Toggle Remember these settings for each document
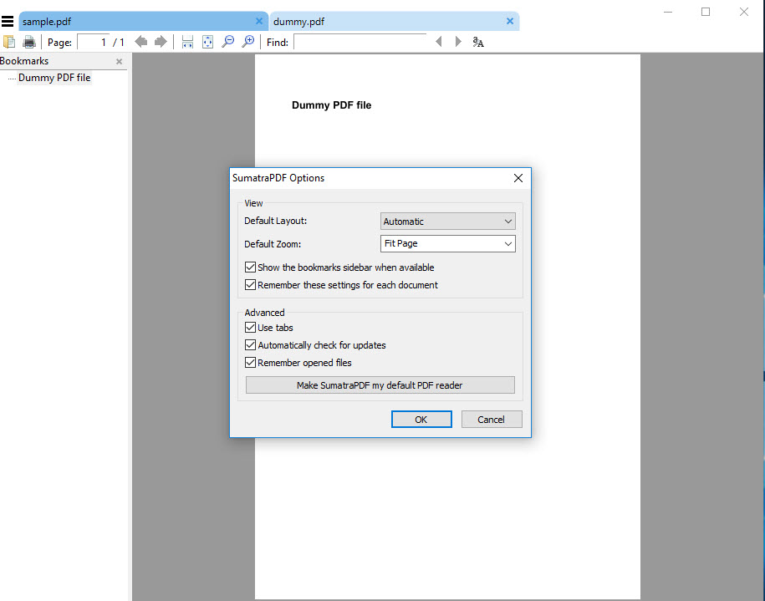 click(250, 285)
